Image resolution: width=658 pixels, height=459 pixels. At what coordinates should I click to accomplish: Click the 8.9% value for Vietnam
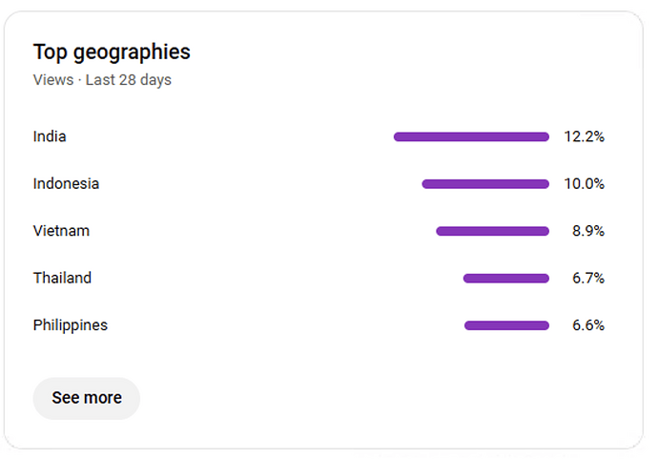tap(588, 231)
